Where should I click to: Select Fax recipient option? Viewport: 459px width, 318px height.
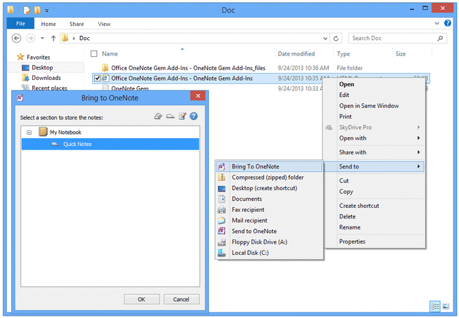click(269, 210)
